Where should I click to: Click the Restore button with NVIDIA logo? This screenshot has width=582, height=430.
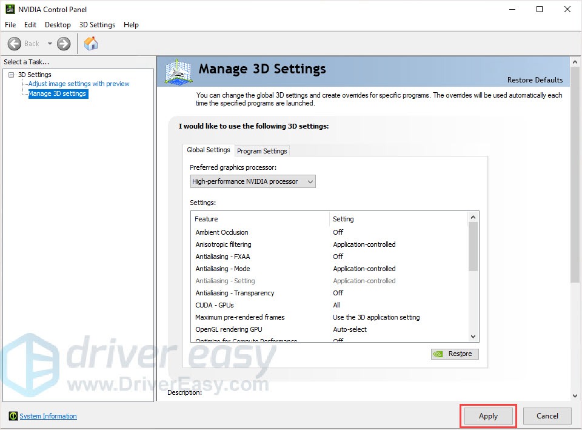tap(455, 354)
